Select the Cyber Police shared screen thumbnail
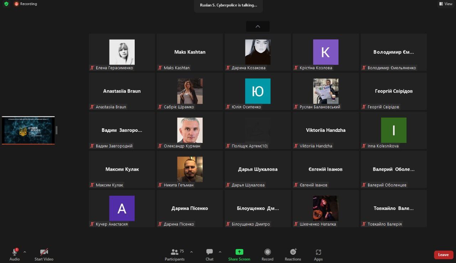Viewport: 456px width, 263px height. click(x=28, y=130)
